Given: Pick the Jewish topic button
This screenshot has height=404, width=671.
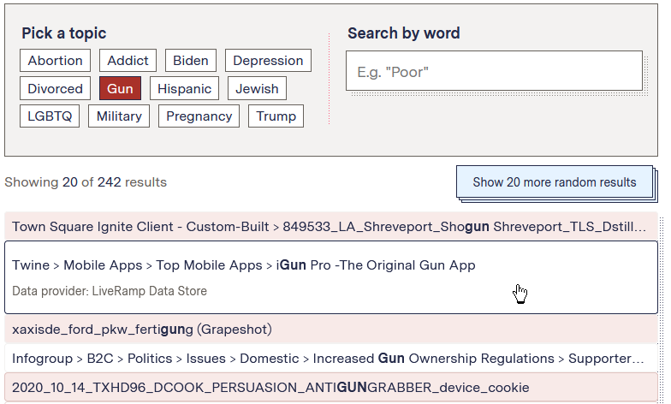Looking at the screenshot, I should pyautogui.click(x=257, y=89).
